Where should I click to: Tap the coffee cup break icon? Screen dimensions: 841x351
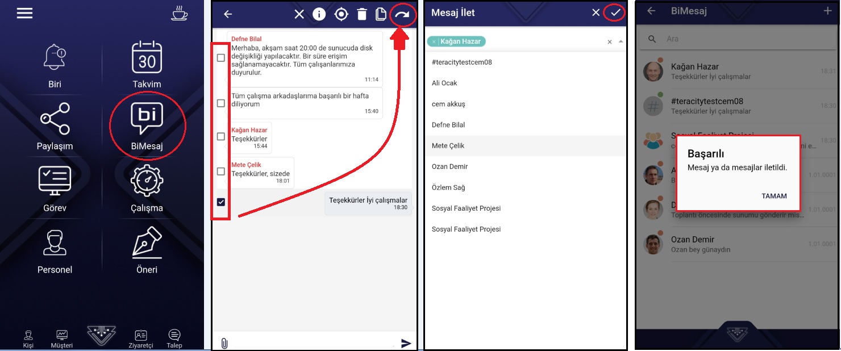[179, 13]
